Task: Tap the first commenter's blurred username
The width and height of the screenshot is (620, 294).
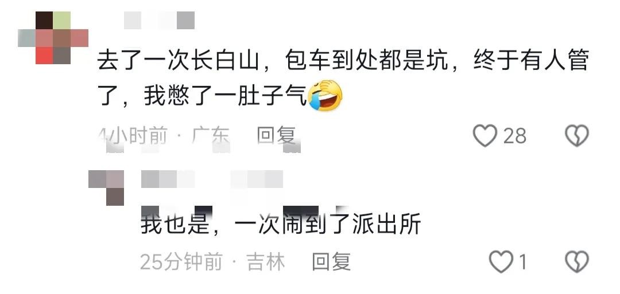Action: click(x=160, y=20)
